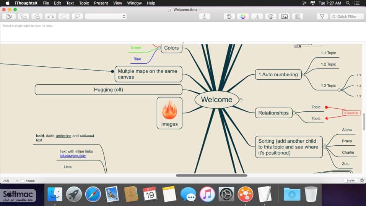Open the Window menu
This screenshot has width=366, height=206.
coord(135,3)
